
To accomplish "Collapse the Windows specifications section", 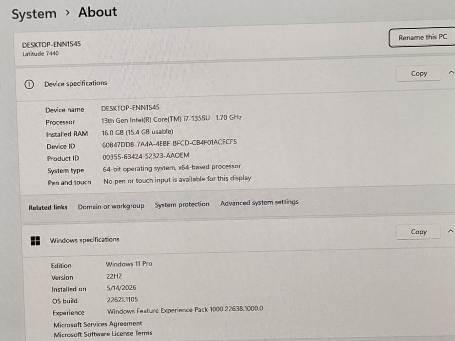I will 450,231.
